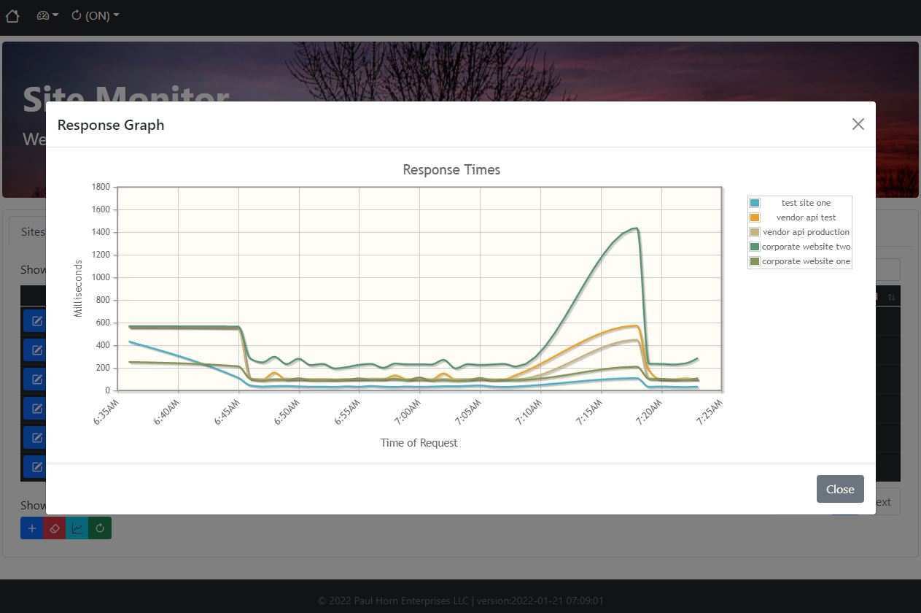Click the home icon in the navbar
Screen dimensions: 921x613
point(12,15)
